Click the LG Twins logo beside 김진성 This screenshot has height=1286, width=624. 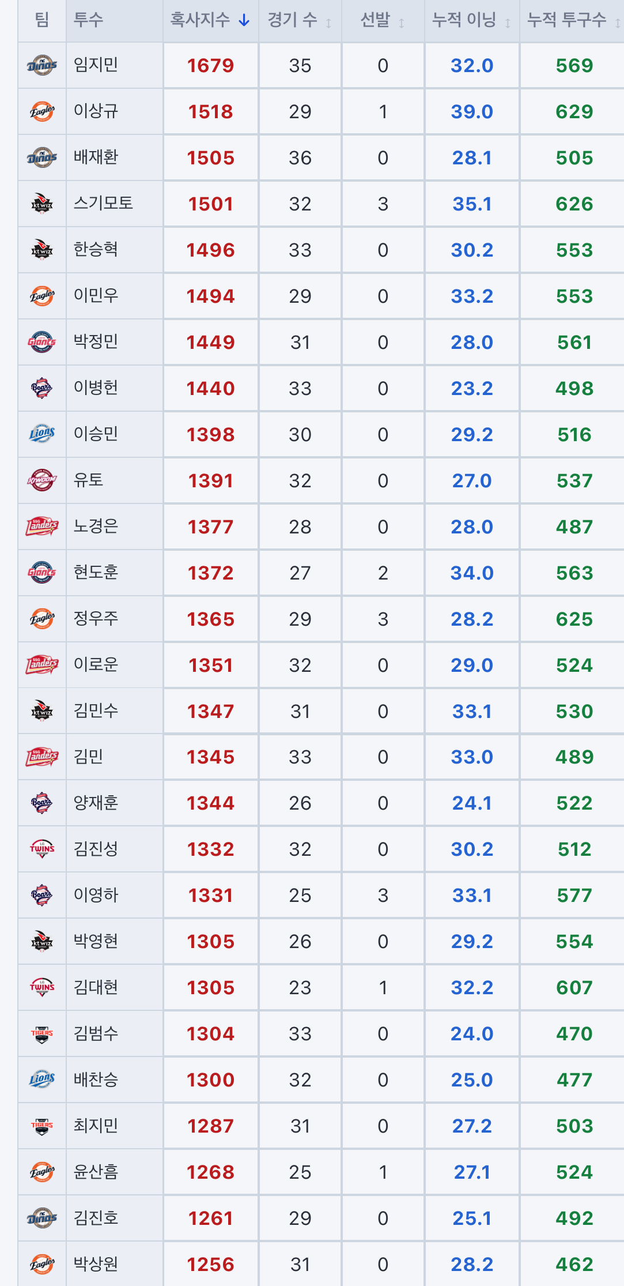point(42,849)
